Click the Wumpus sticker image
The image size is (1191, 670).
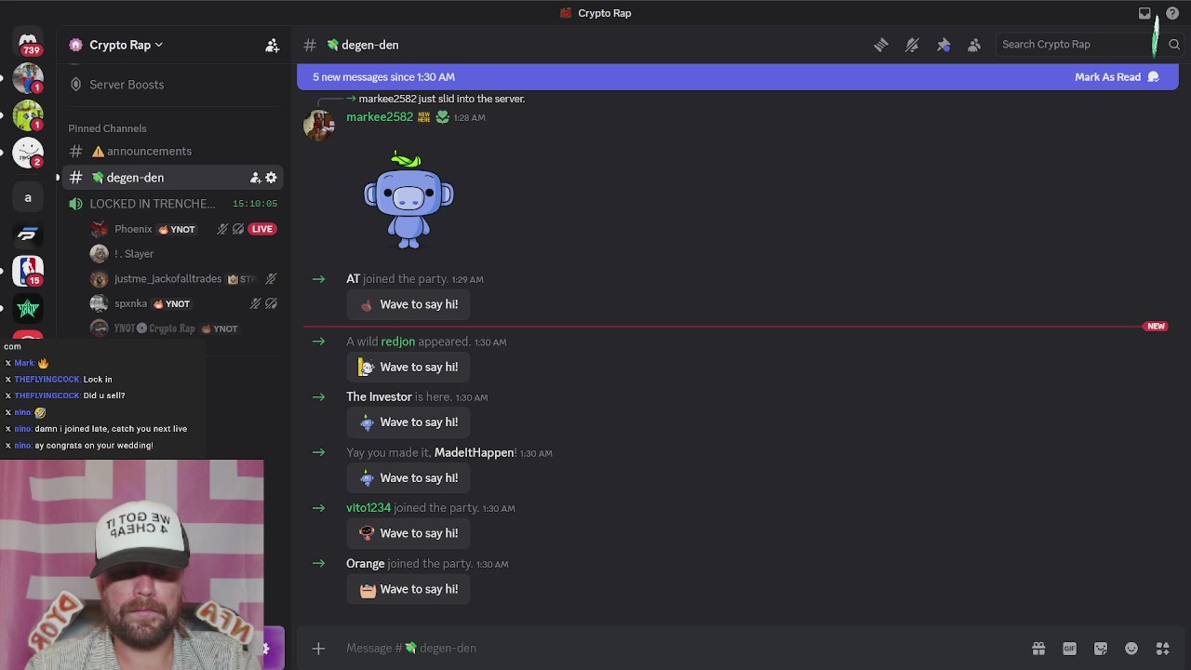pyautogui.click(x=408, y=199)
